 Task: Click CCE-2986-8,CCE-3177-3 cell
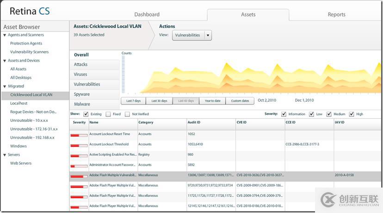click(x=302, y=144)
